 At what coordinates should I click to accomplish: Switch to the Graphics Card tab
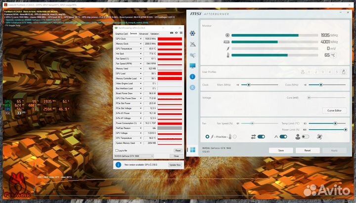click(122, 34)
